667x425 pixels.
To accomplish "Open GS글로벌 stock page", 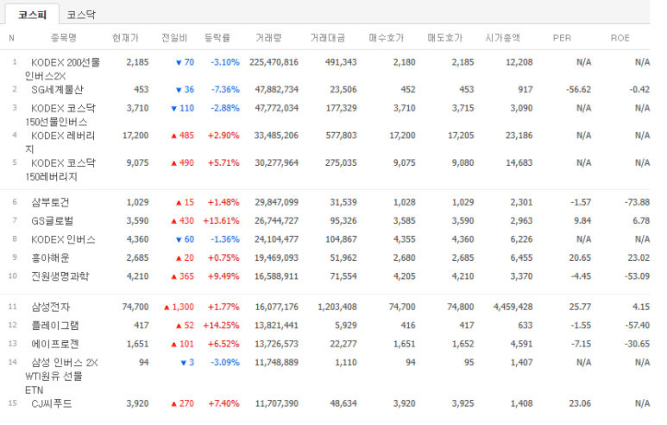I will tap(53, 220).
